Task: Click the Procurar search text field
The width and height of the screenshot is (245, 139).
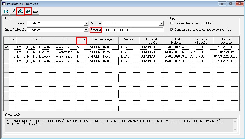Action: pos(133,30)
